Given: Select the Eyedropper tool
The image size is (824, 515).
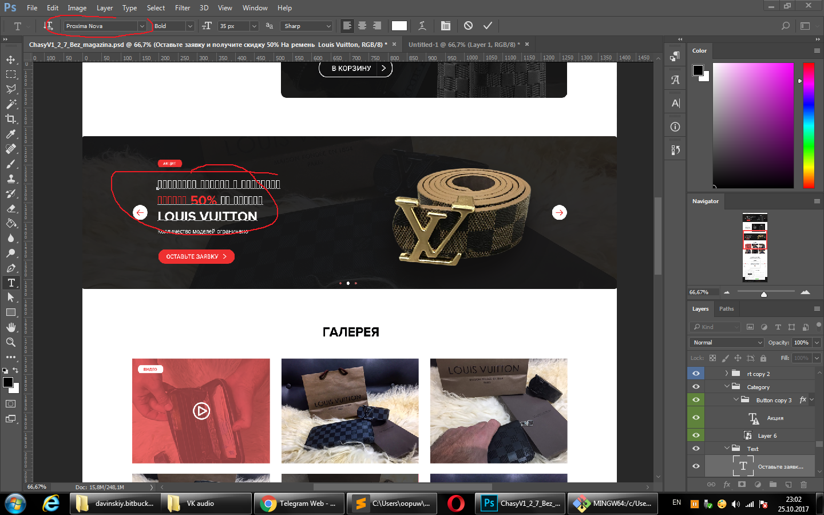Looking at the screenshot, I should pyautogui.click(x=11, y=134).
